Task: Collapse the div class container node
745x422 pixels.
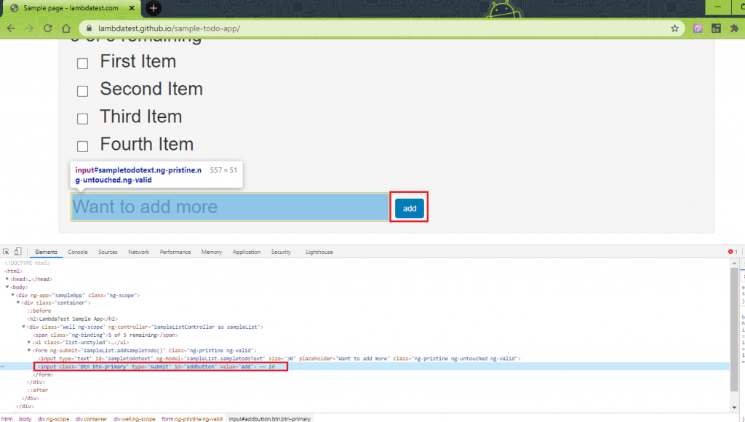Action: [x=18, y=303]
